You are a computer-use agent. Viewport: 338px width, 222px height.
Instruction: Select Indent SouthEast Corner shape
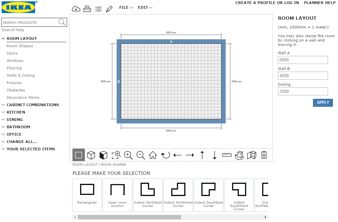[x=209, y=195]
